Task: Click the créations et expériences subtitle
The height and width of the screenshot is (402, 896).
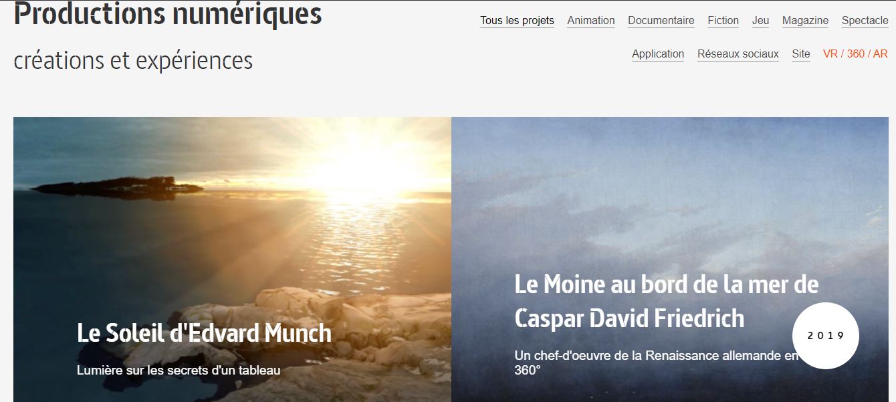Action: click(x=133, y=61)
